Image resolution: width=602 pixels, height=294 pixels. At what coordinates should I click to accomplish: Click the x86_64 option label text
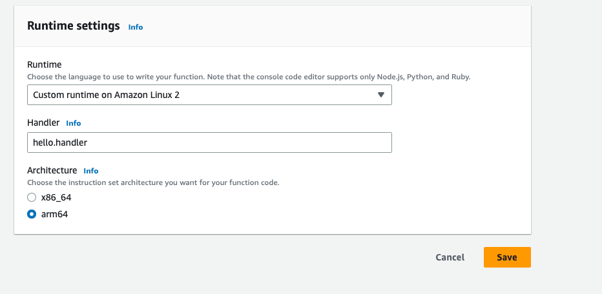(56, 199)
